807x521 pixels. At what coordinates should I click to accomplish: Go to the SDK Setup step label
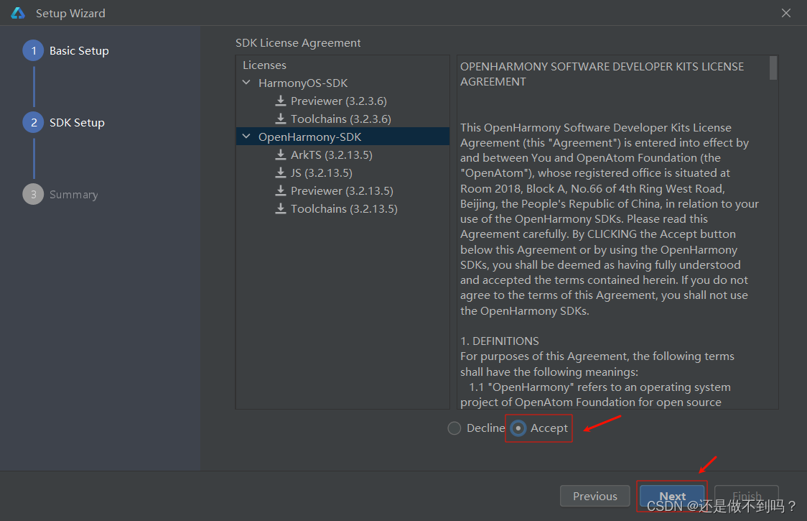(x=78, y=123)
